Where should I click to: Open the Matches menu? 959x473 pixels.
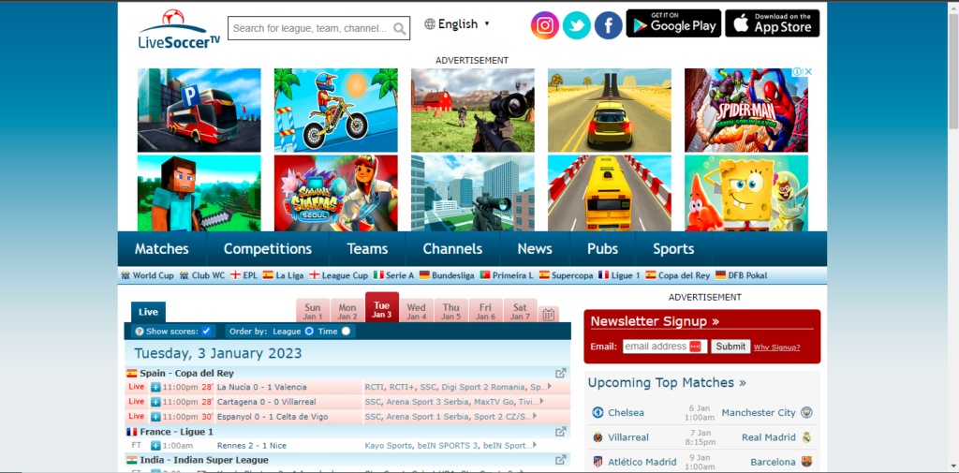tap(161, 249)
